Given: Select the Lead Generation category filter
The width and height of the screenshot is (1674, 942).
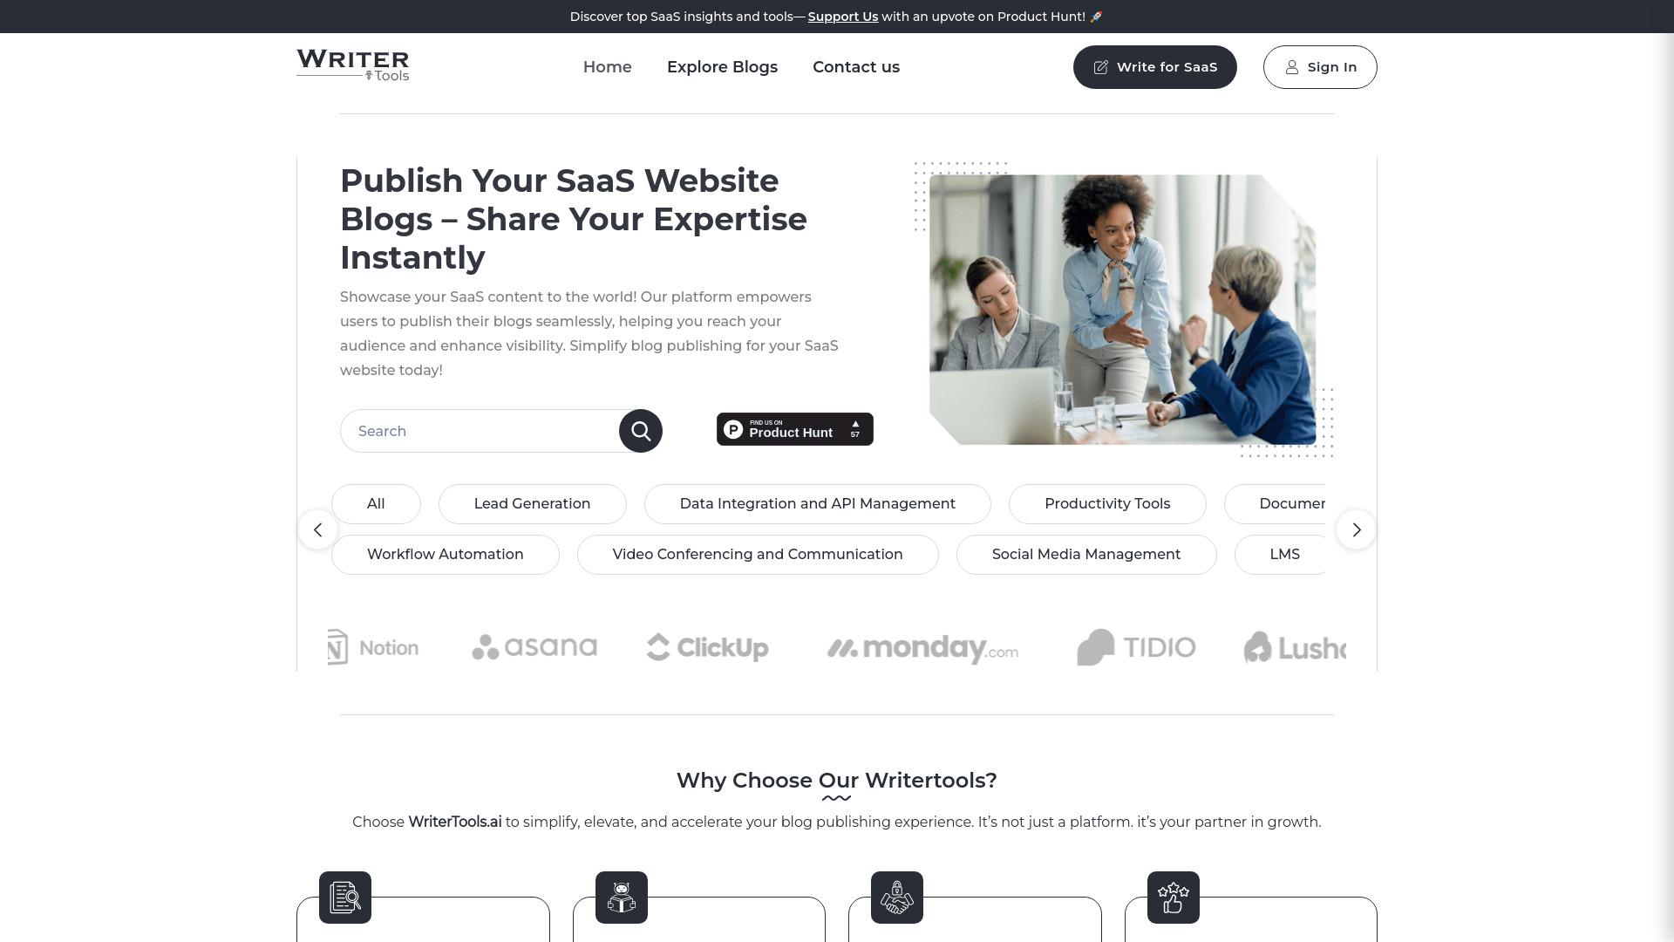Looking at the screenshot, I should [x=531, y=502].
